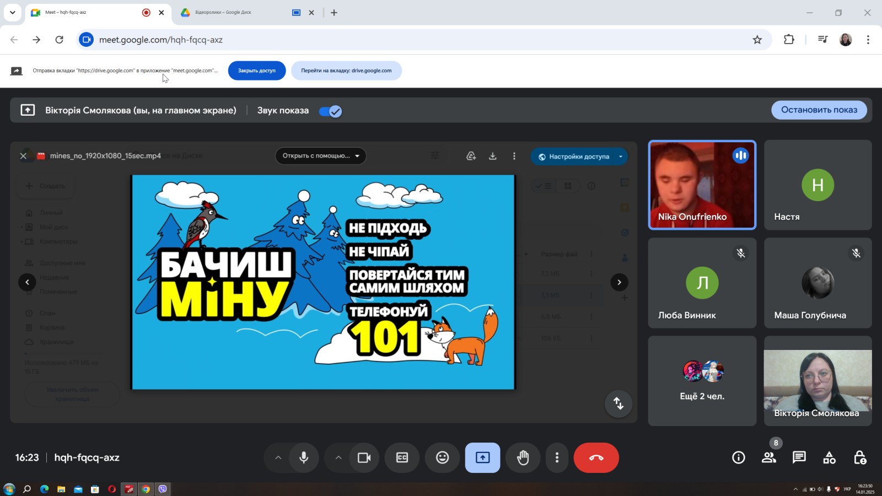The width and height of the screenshot is (882, 496).
Task: Raise your hand in the meeting
Action: [x=523, y=457]
